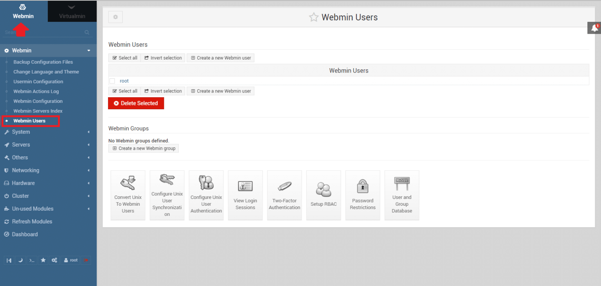Switch to the Virtualmin tab
The image size is (601, 286).
coord(72,11)
